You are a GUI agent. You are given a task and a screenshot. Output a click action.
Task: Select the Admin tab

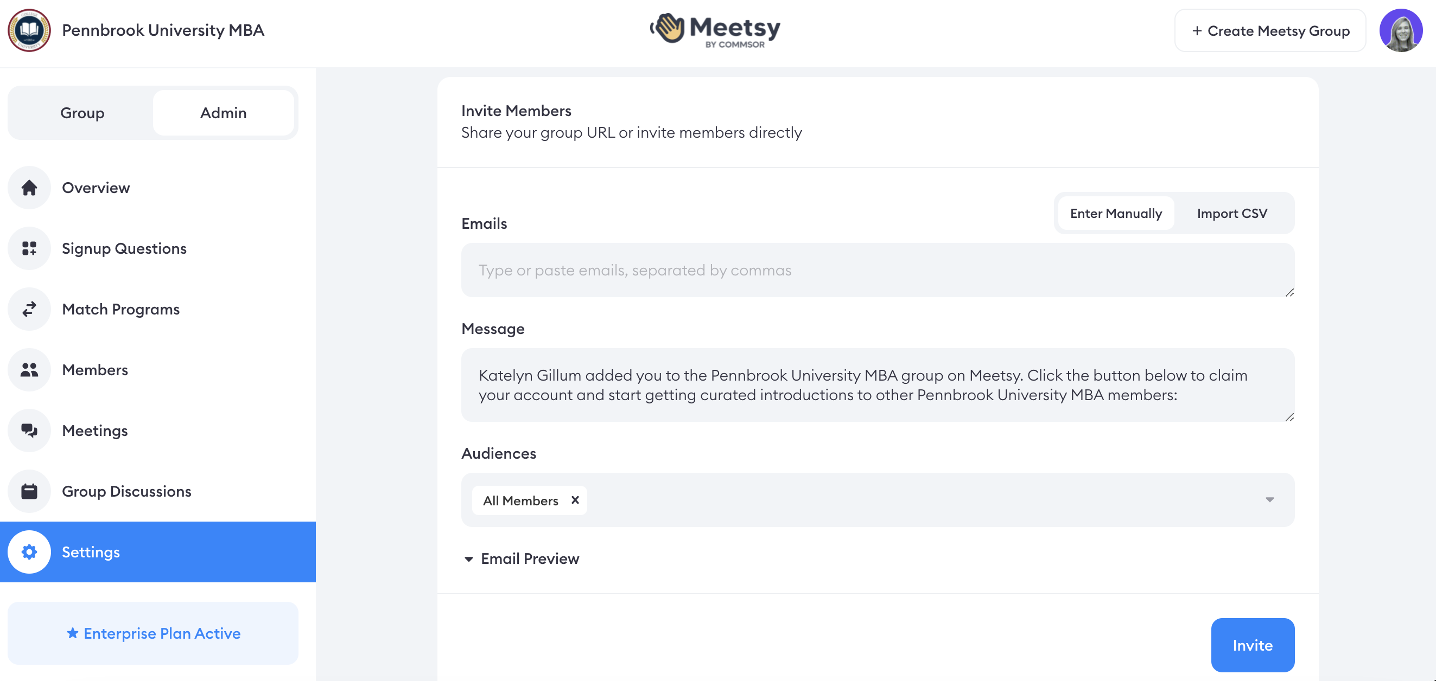click(x=223, y=112)
